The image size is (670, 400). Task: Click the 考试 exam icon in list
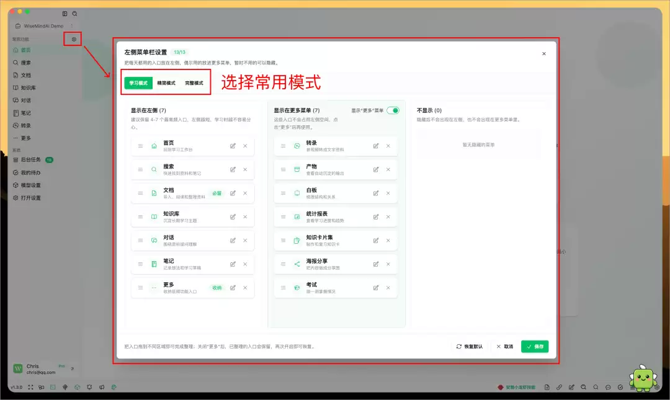297,288
